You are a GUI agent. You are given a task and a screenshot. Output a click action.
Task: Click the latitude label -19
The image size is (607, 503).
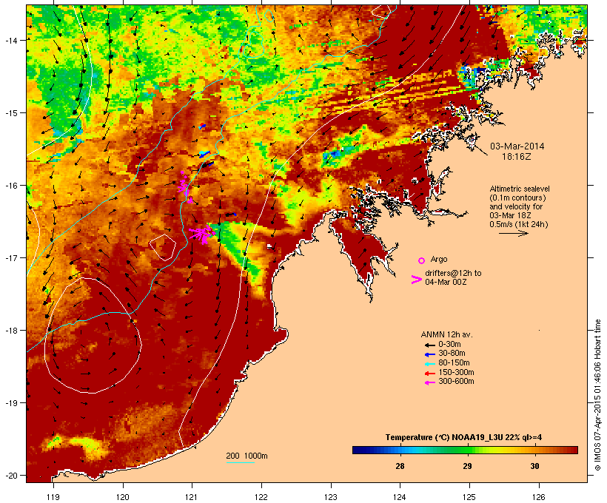pos(10,402)
